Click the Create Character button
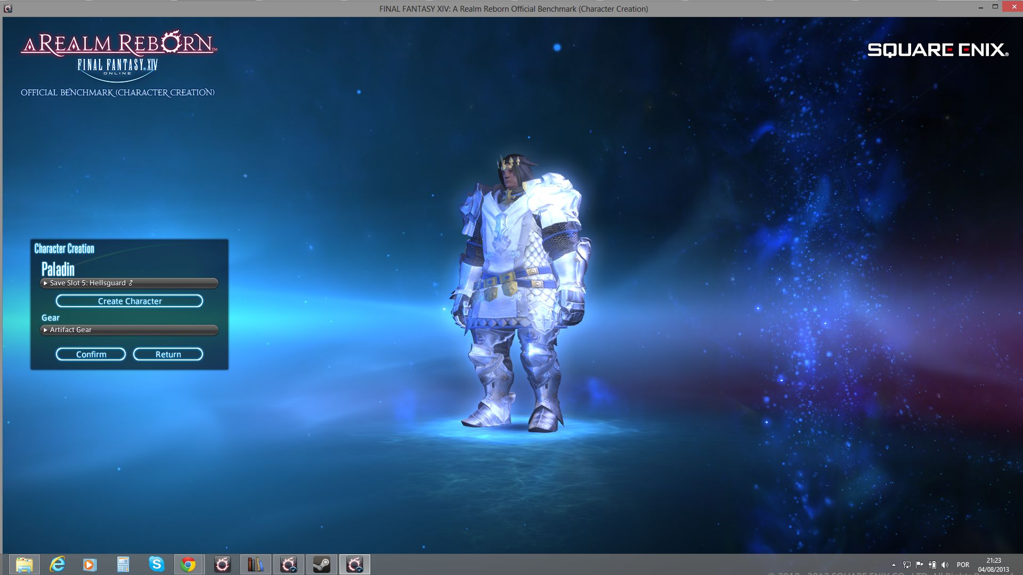Screen dimensions: 1023x575 point(129,301)
